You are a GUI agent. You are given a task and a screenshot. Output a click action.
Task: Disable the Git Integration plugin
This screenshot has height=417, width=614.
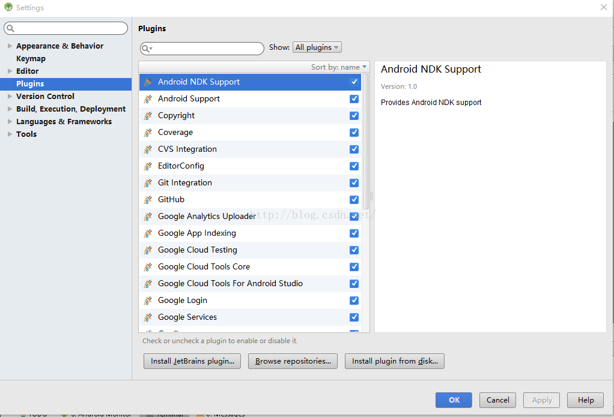pos(354,182)
